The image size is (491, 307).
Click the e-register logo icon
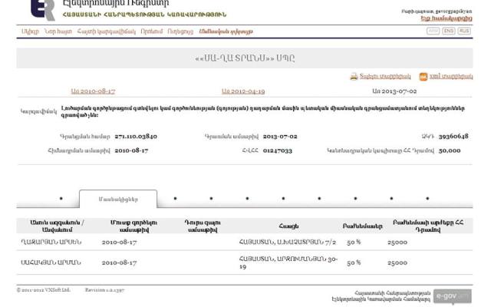(43, 8)
